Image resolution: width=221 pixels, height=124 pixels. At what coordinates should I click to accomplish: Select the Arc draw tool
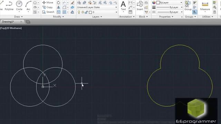(x=28, y=6)
